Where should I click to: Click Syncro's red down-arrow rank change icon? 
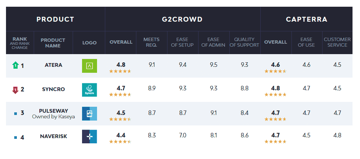[15, 90]
